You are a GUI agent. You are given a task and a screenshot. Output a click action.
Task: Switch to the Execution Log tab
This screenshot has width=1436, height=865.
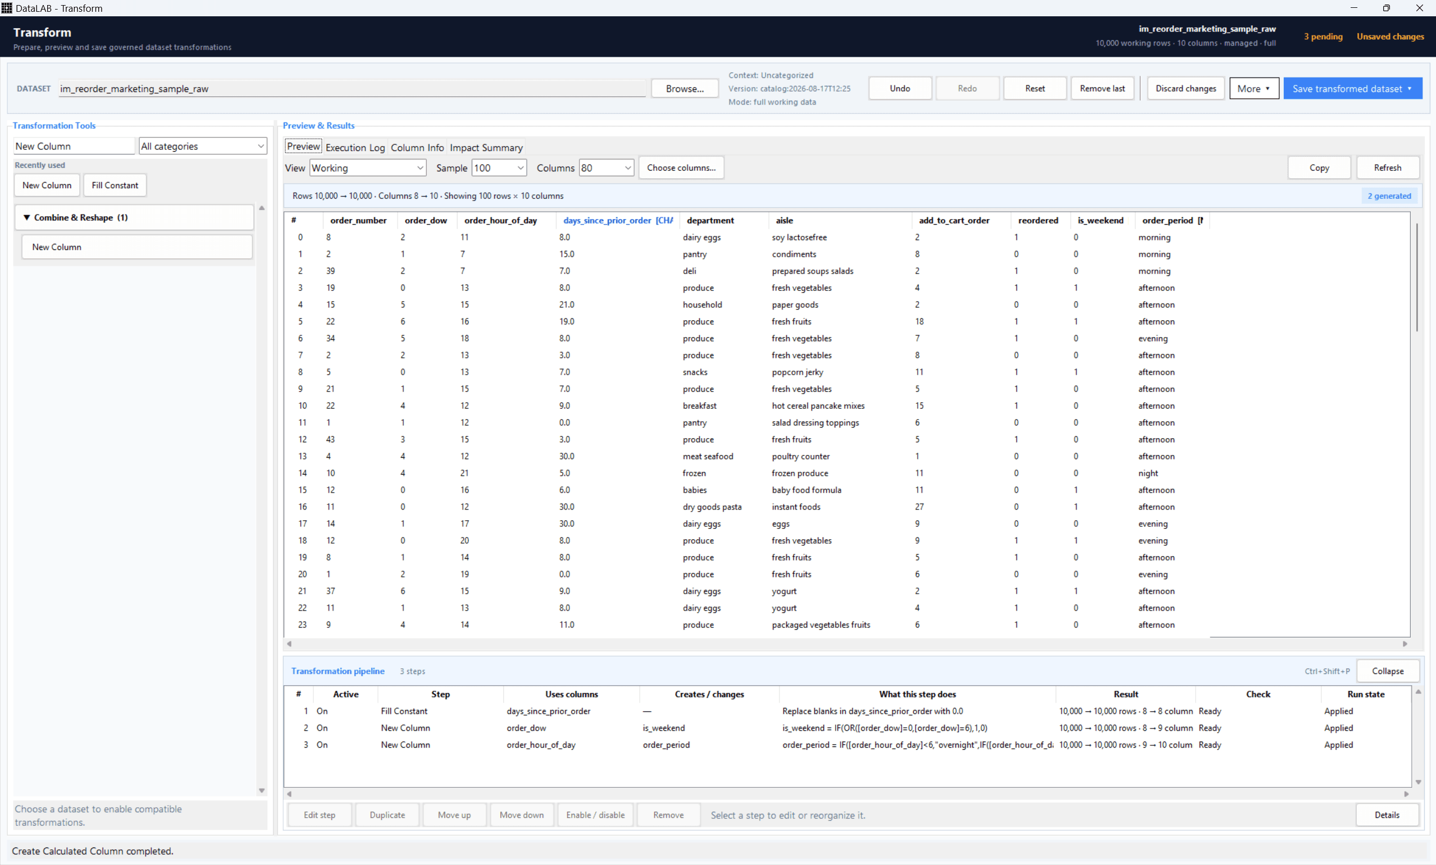[x=355, y=148]
